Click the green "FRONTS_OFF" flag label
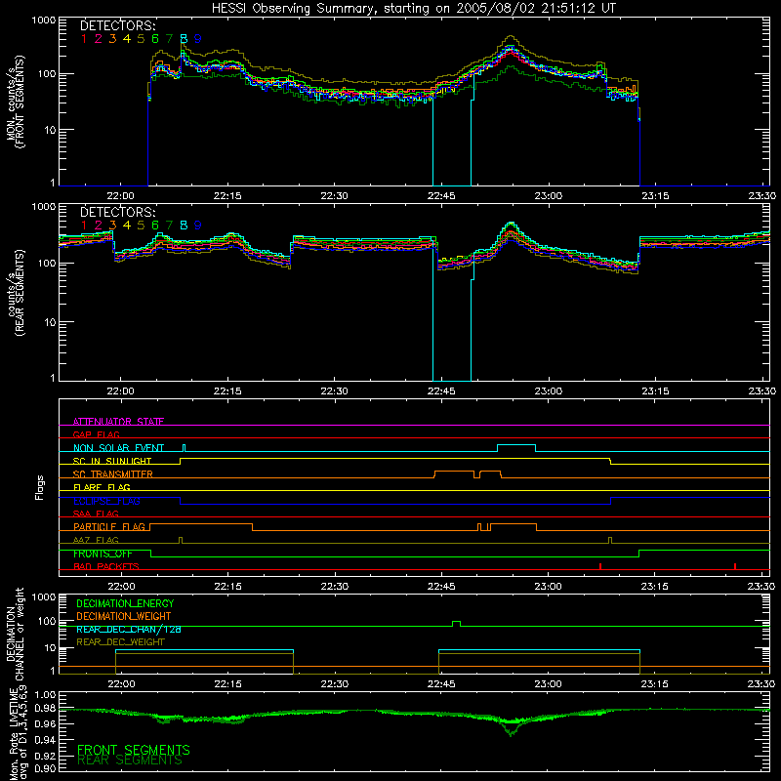Image resolution: width=781 pixels, height=781 pixels. pos(103,554)
